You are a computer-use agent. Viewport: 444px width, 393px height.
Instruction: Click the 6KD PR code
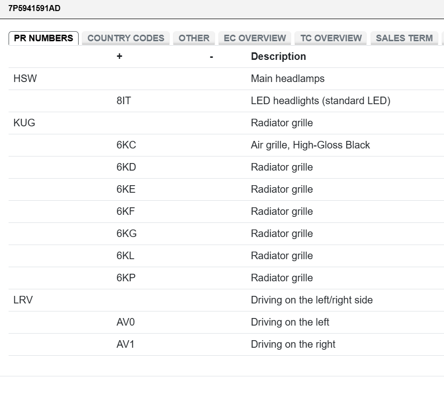pyautogui.click(x=126, y=167)
